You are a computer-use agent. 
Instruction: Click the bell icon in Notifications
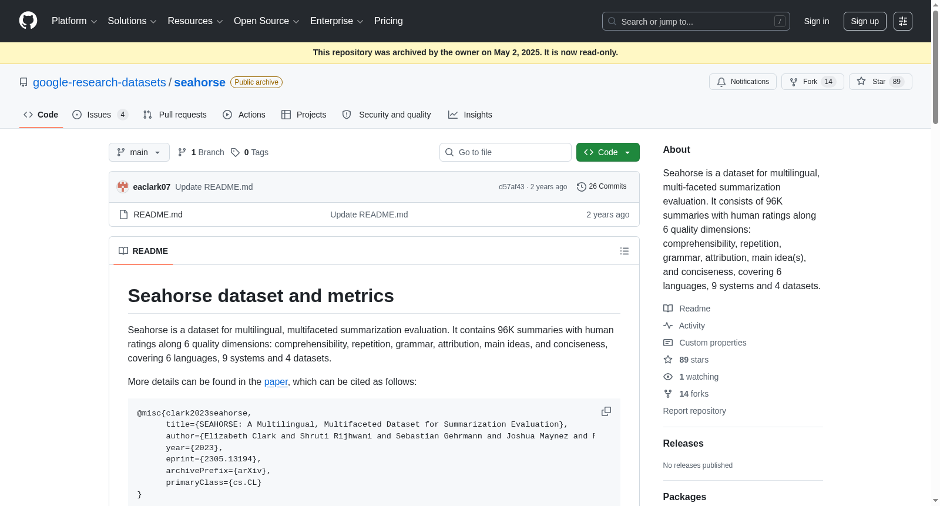pos(721,82)
